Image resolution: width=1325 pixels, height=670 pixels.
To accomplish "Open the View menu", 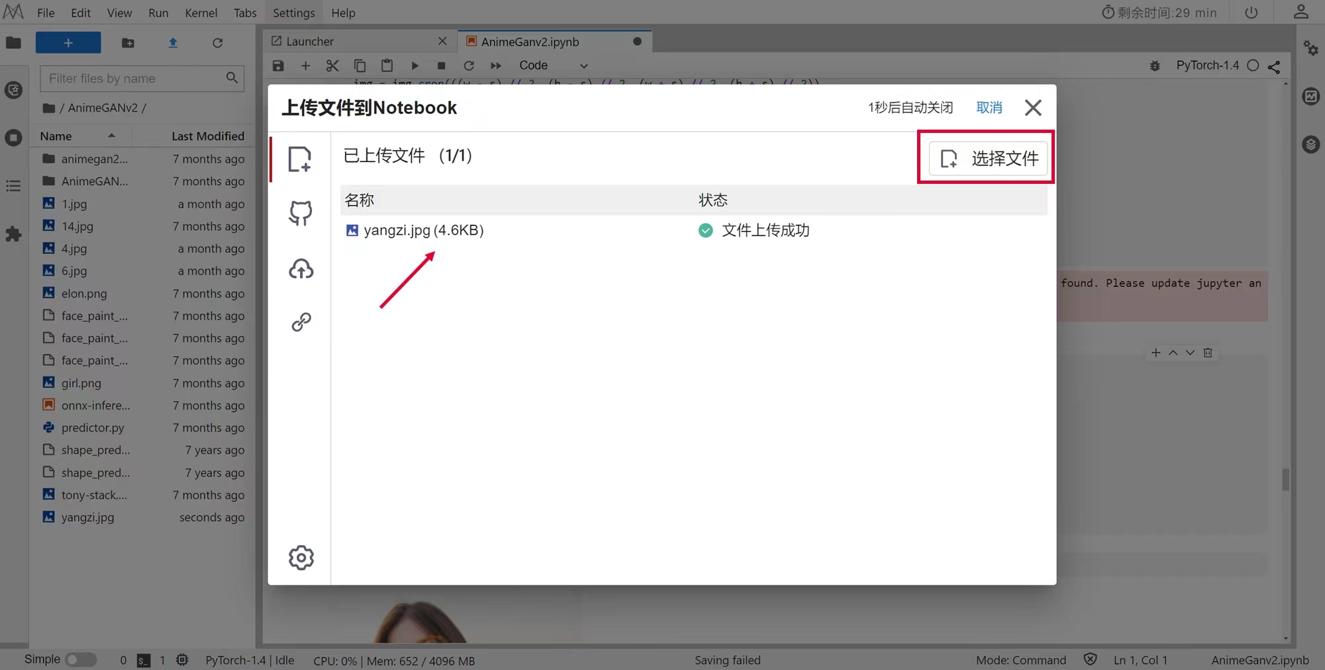I will pyautogui.click(x=120, y=13).
